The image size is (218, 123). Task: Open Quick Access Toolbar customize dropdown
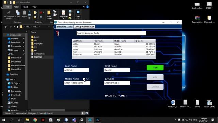click(17, 2)
